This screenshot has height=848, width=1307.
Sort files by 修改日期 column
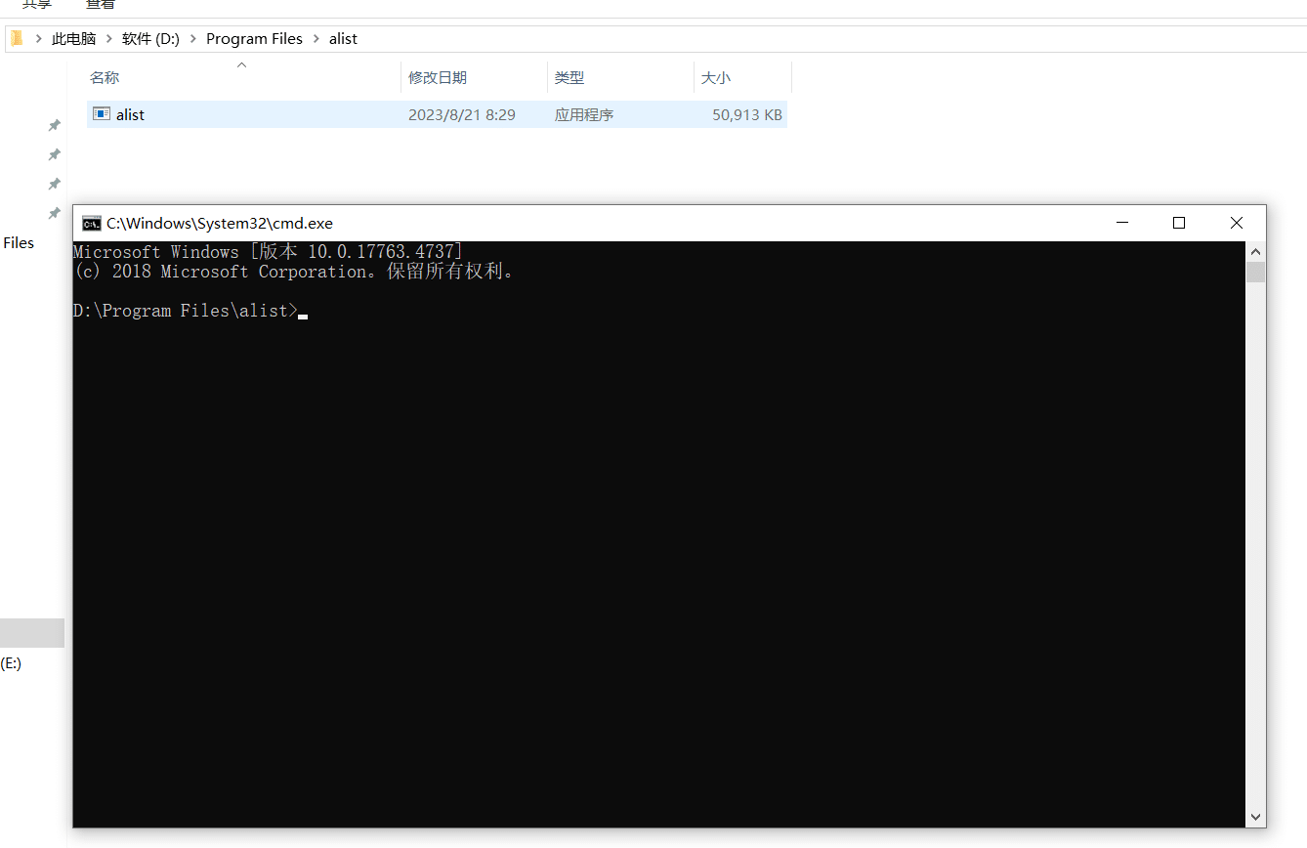[437, 78]
